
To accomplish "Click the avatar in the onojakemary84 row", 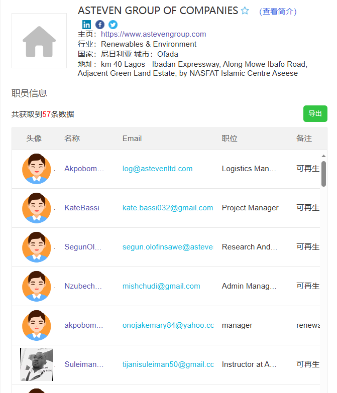I will 37,325.
